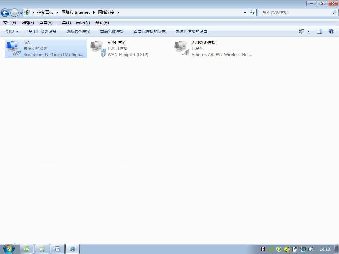The height and width of the screenshot is (254, 339).
Task: Click the yellow padlock tray icon
Action: pyautogui.click(x=287, y=249)
